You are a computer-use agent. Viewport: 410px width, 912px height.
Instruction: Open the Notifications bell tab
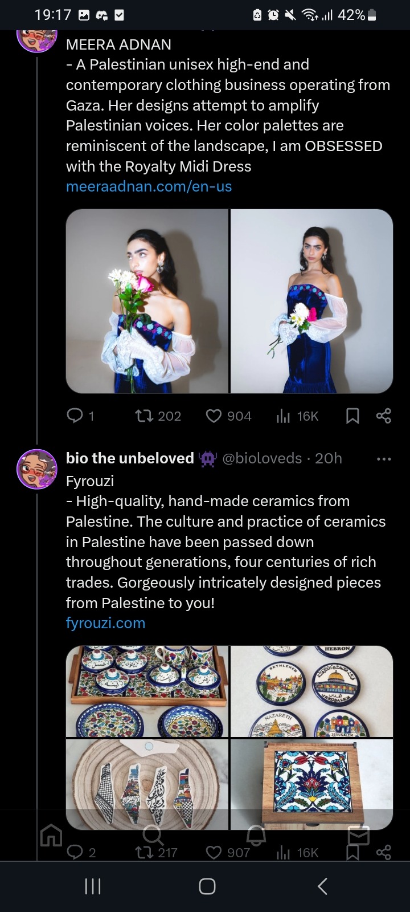pyautogui.click(x=256, y=836)
